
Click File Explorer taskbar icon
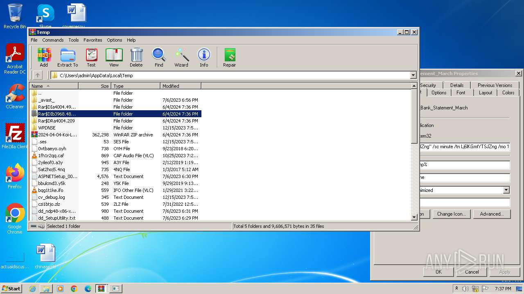(x=46, y=289)
